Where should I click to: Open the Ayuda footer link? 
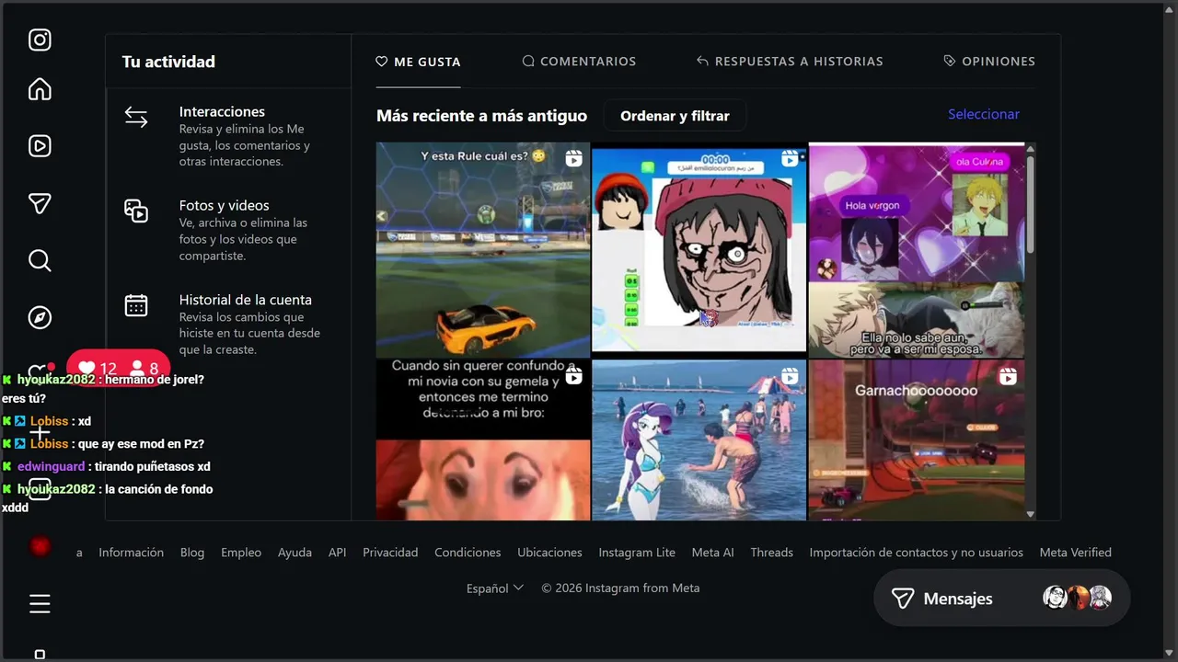click(x=294, y=553)
